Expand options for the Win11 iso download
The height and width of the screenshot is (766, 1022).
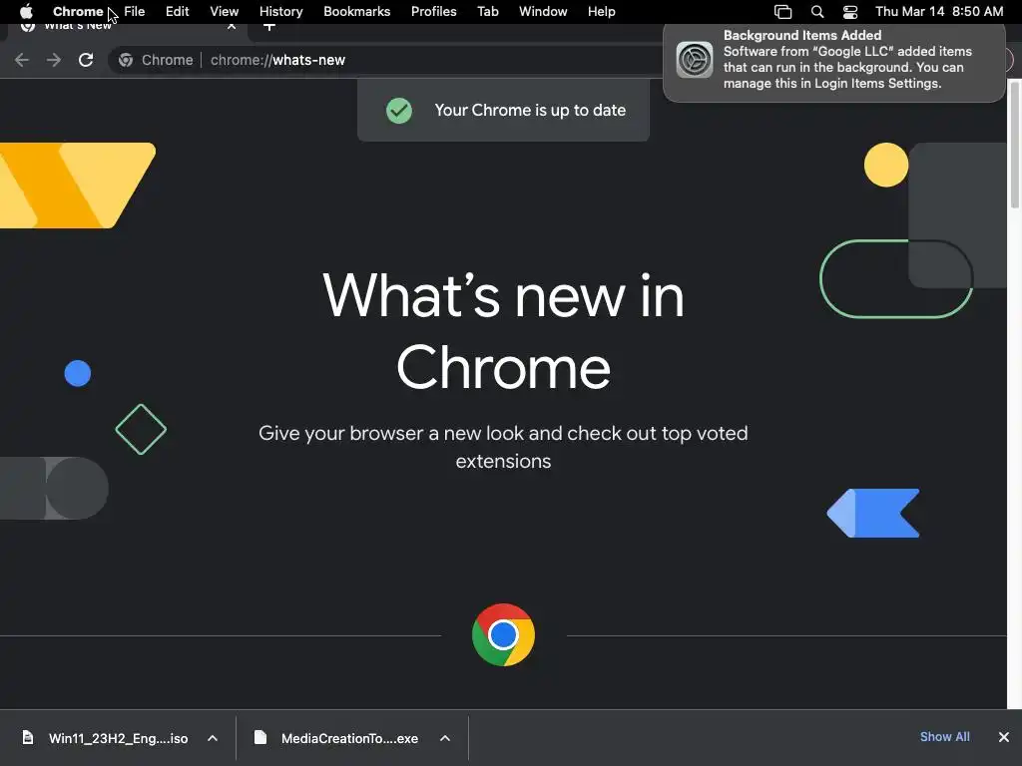click(213, 738)
